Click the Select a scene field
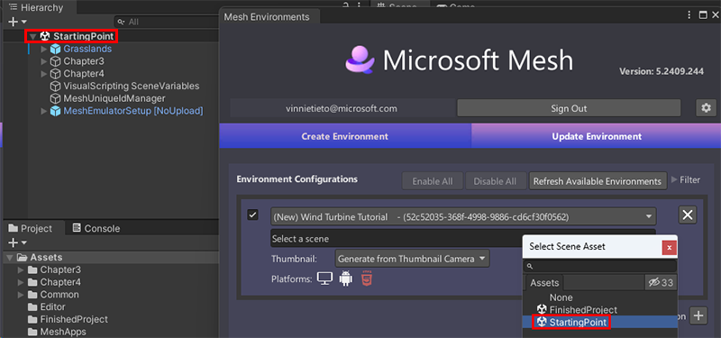 pos(396,239)
